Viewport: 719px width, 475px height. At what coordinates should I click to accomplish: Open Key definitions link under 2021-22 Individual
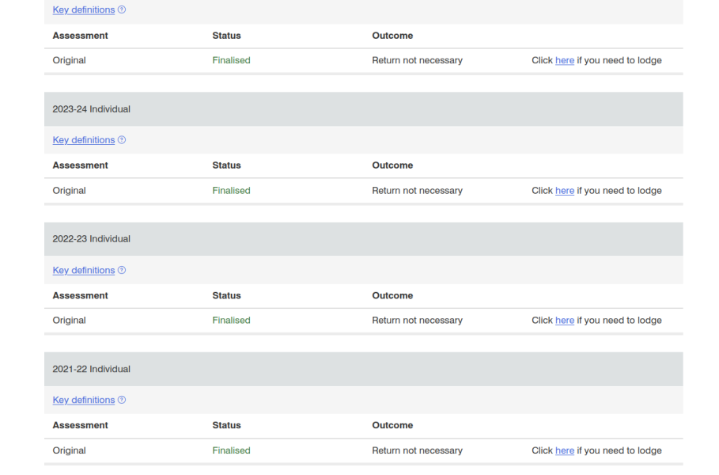[x=83, y=400]
